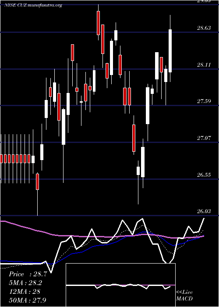219x307 pixels.
Task: Click the 50MA : 27.9 value
Action: [x=28, y=300]
